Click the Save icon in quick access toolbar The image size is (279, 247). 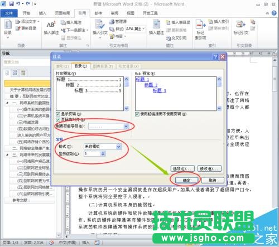coord(11,3)
